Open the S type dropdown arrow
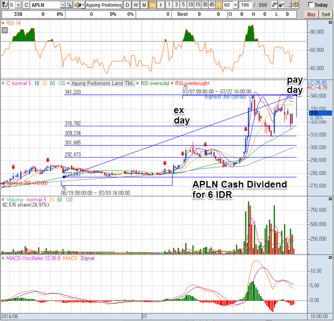 18,5
